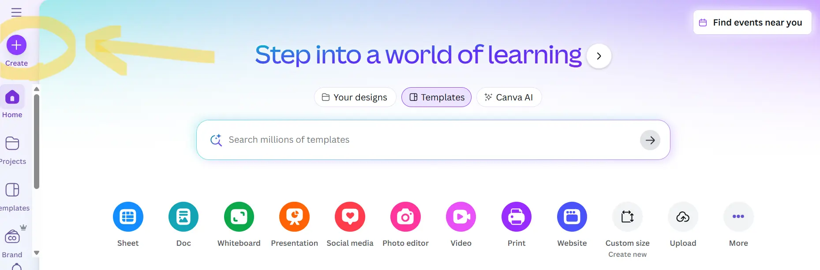Open a new Whiteboard

pos(239,217)
